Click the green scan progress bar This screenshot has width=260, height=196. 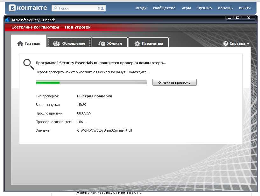coord(92,82)
